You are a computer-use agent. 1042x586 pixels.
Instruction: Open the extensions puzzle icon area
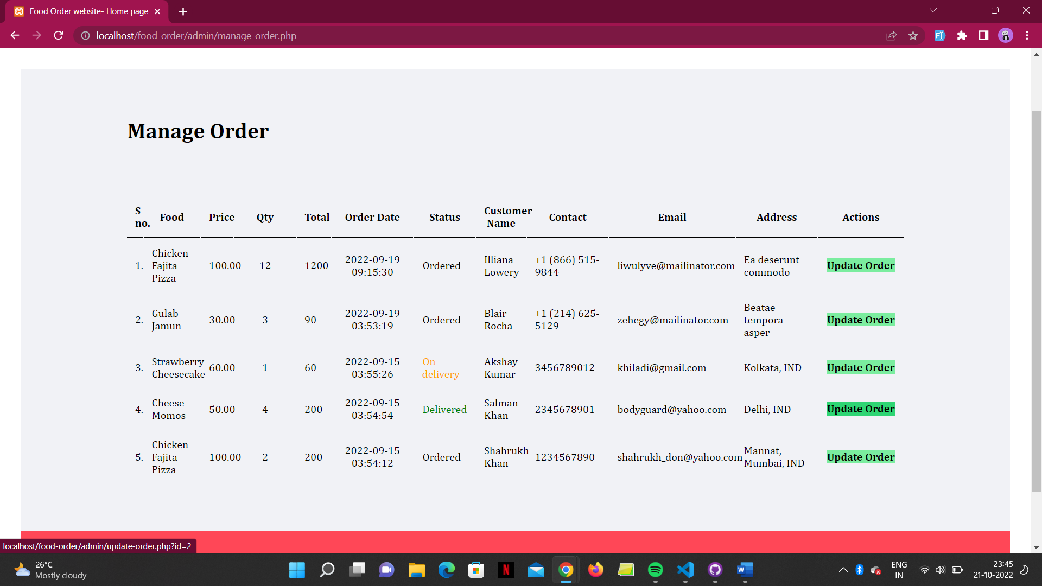point(963,35)
